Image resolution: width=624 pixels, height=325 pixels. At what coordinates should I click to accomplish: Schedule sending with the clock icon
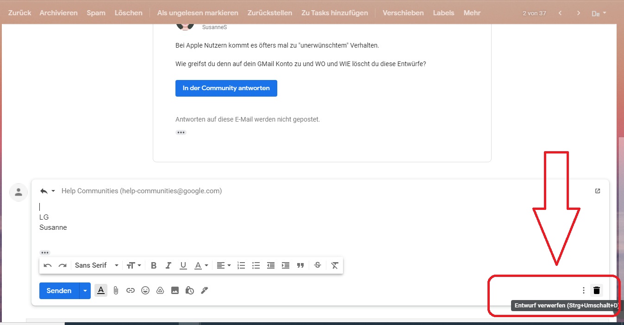point(190,290)
